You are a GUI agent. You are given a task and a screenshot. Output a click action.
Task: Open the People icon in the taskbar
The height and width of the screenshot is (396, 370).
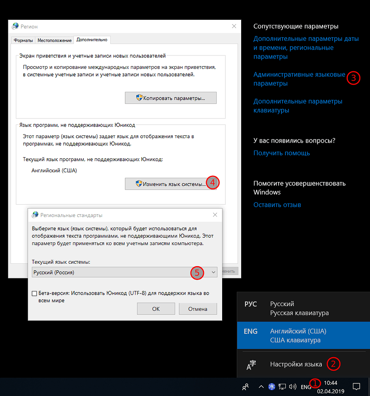[245, 386]
